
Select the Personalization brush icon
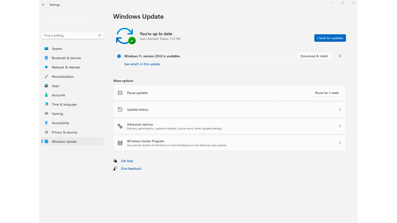point(46,76)
